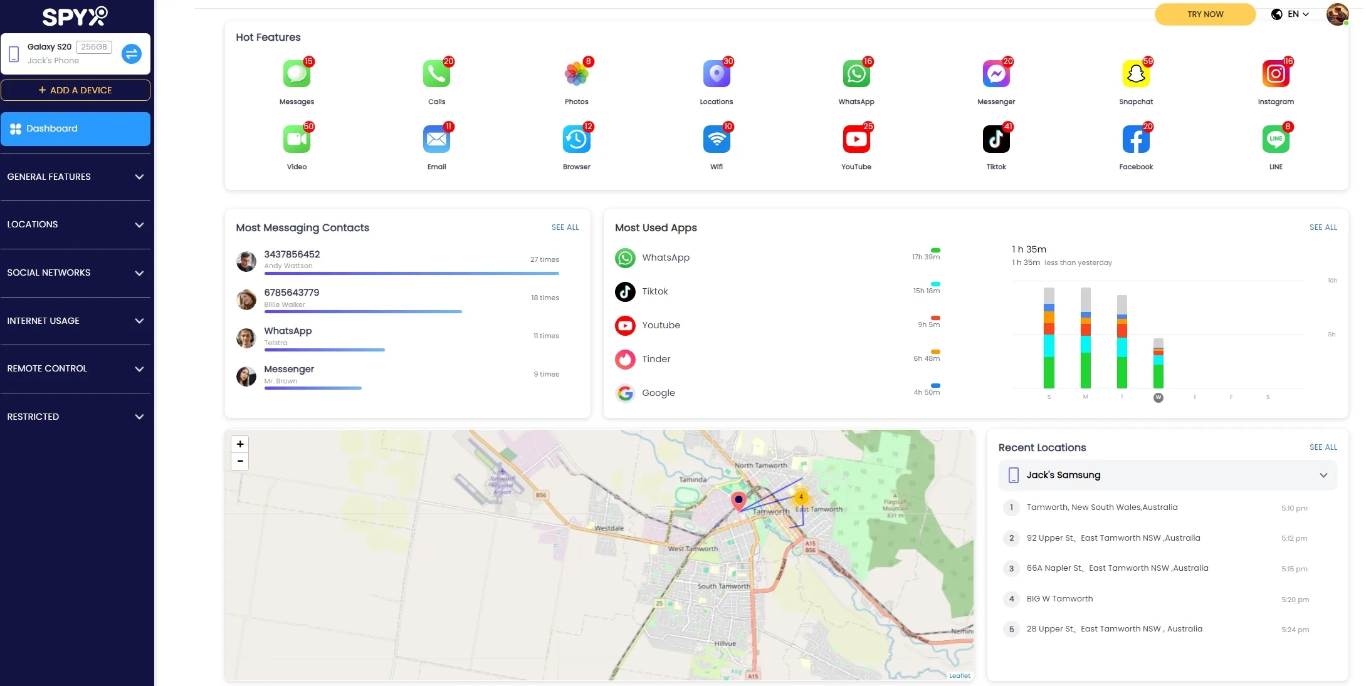Open the Email feature icon

pyautogui.click(x=436, y=139)
